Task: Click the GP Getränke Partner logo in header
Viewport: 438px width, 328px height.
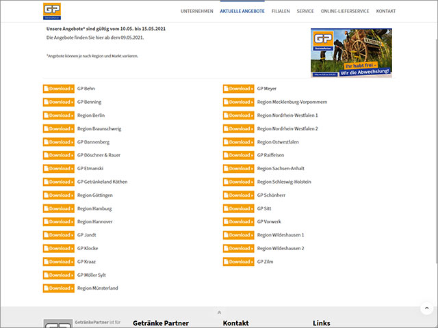Action: 52,11
